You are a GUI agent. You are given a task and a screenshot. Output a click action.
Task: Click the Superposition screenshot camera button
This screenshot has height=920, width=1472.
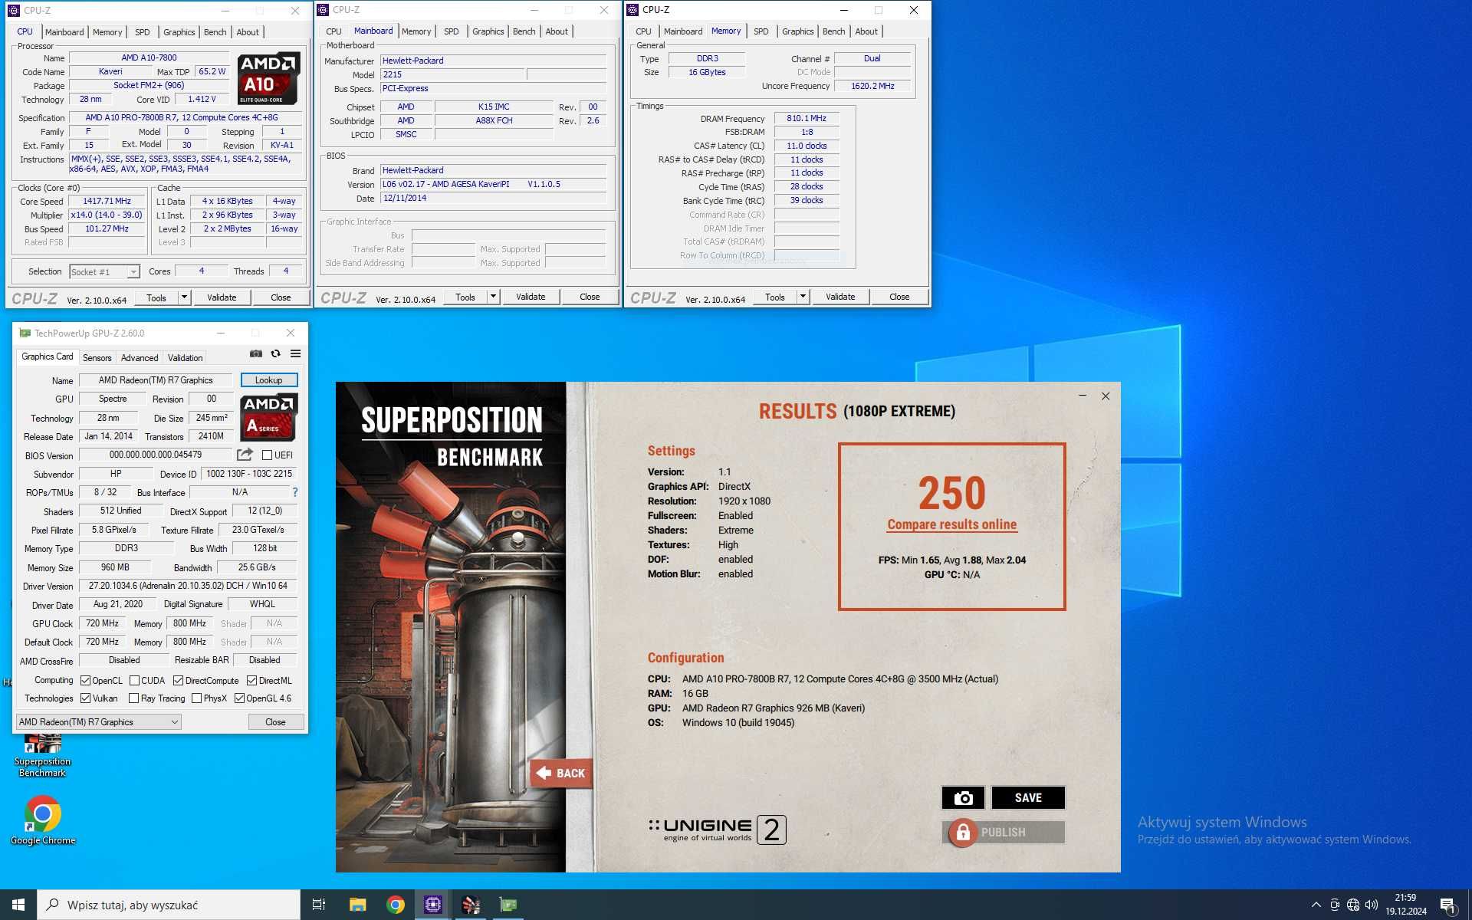pyautogui.click(x=963, y=797)
